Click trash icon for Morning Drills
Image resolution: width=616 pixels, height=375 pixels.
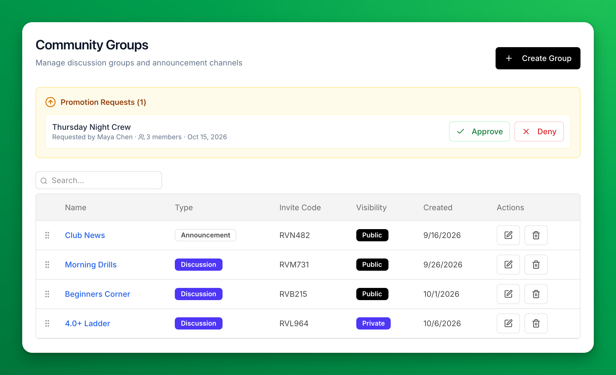point(536,265)
